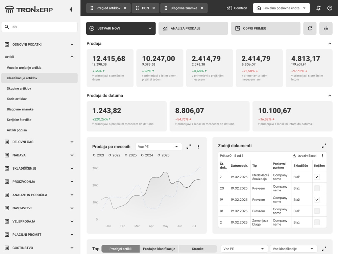Screen dimensions: 338x254
Task: Collapse the Prodaja do datuma section
Action: tap(330, 96)
